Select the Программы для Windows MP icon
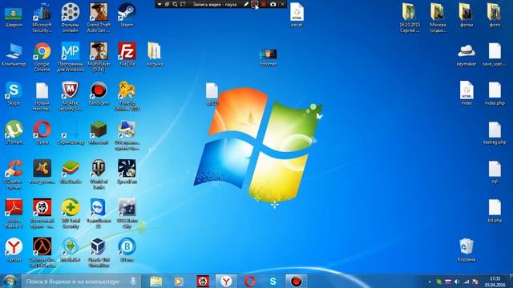The width and height of the screenshot is (513, 288). tap(71, 57)
